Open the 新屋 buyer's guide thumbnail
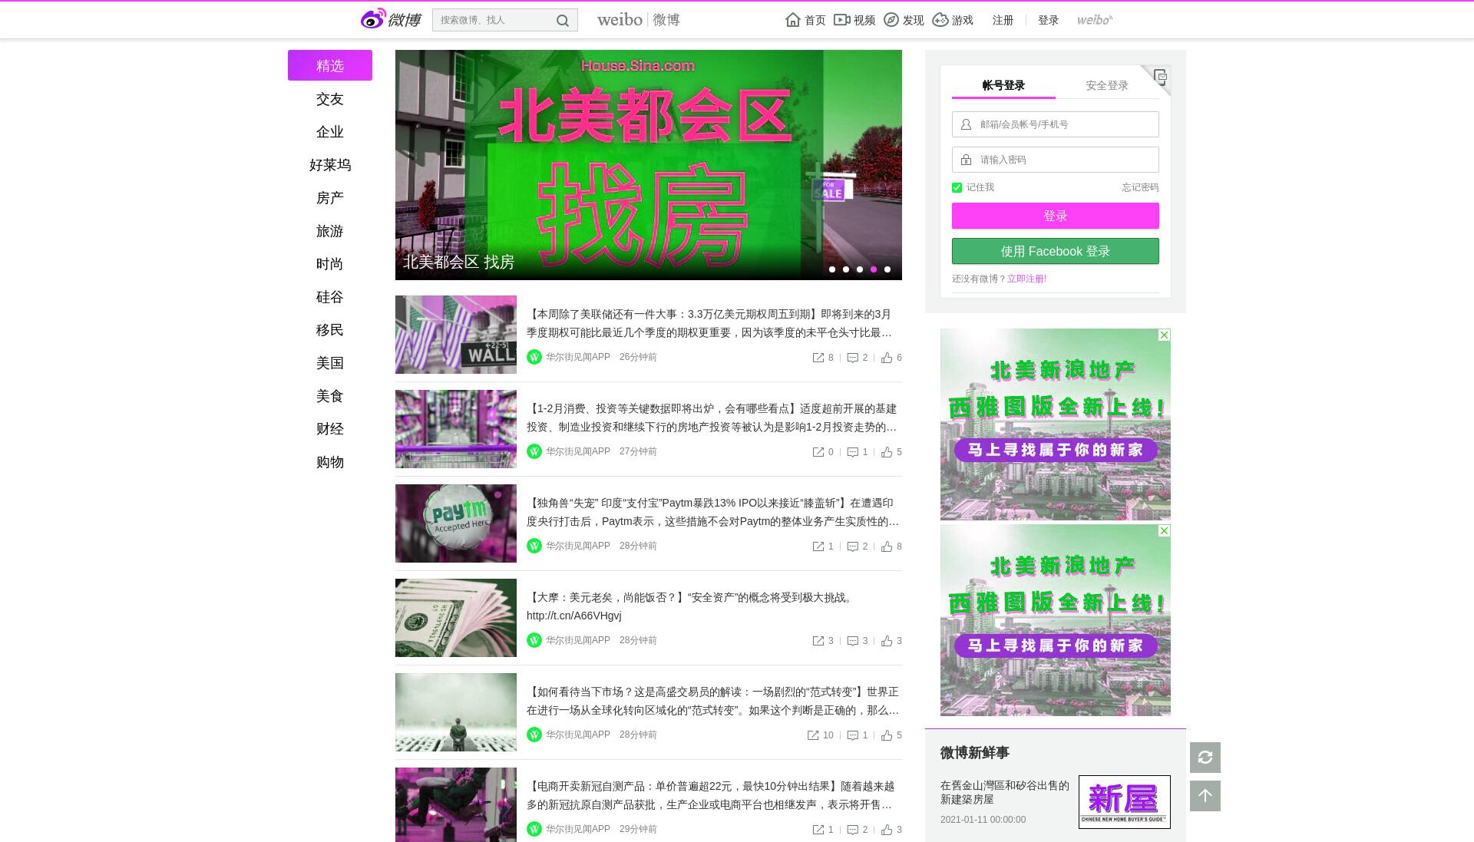The height and width of the screenshot is (842, 1474). pyautogui.click(x=1125, y=801)
